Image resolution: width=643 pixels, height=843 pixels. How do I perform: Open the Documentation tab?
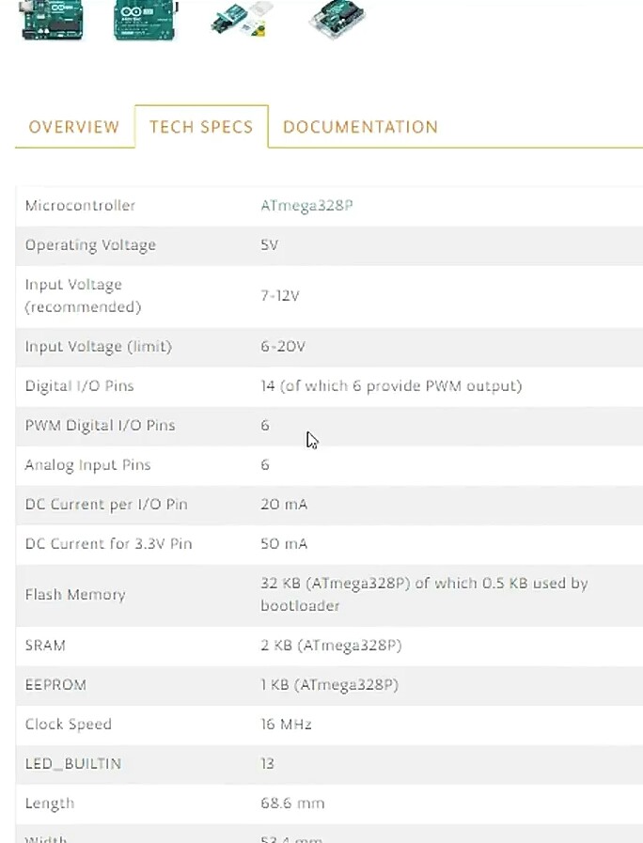click(x=360, y=127)
